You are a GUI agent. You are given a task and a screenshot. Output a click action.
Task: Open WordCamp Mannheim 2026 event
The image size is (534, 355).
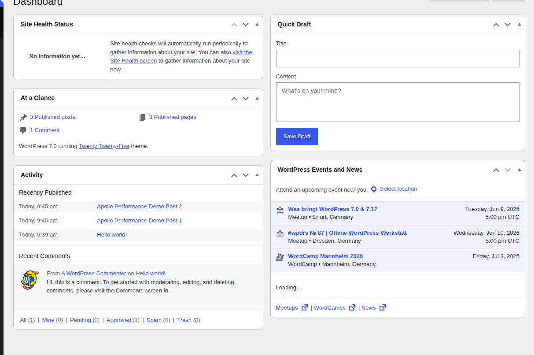pyautogui.click(x=325, y=256)
